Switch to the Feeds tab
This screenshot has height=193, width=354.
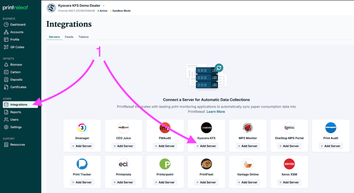pyautogui.click(x=69, y=37)
